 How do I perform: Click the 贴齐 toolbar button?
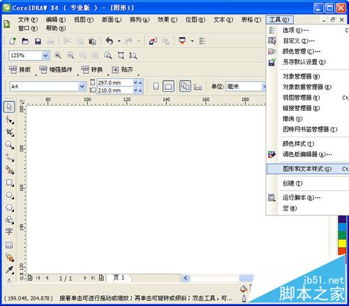(x=122, y=70)
